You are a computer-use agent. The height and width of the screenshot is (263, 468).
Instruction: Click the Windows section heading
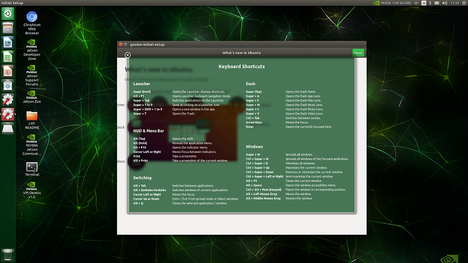[254, 147]
